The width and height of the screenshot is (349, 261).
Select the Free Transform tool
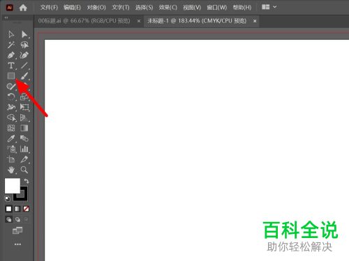24,107
